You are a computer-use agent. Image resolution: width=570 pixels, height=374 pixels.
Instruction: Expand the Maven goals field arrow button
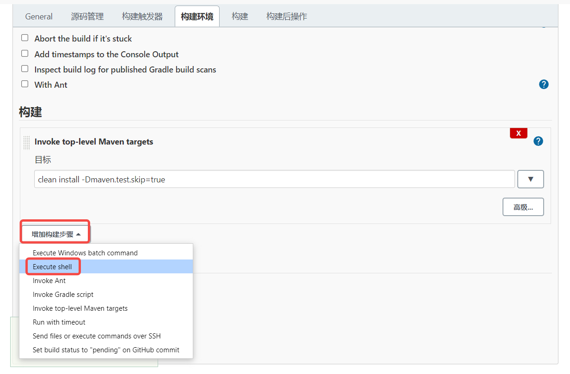tap(530, 179)
